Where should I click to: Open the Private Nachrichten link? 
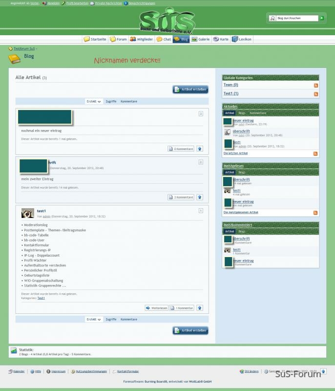105,3
